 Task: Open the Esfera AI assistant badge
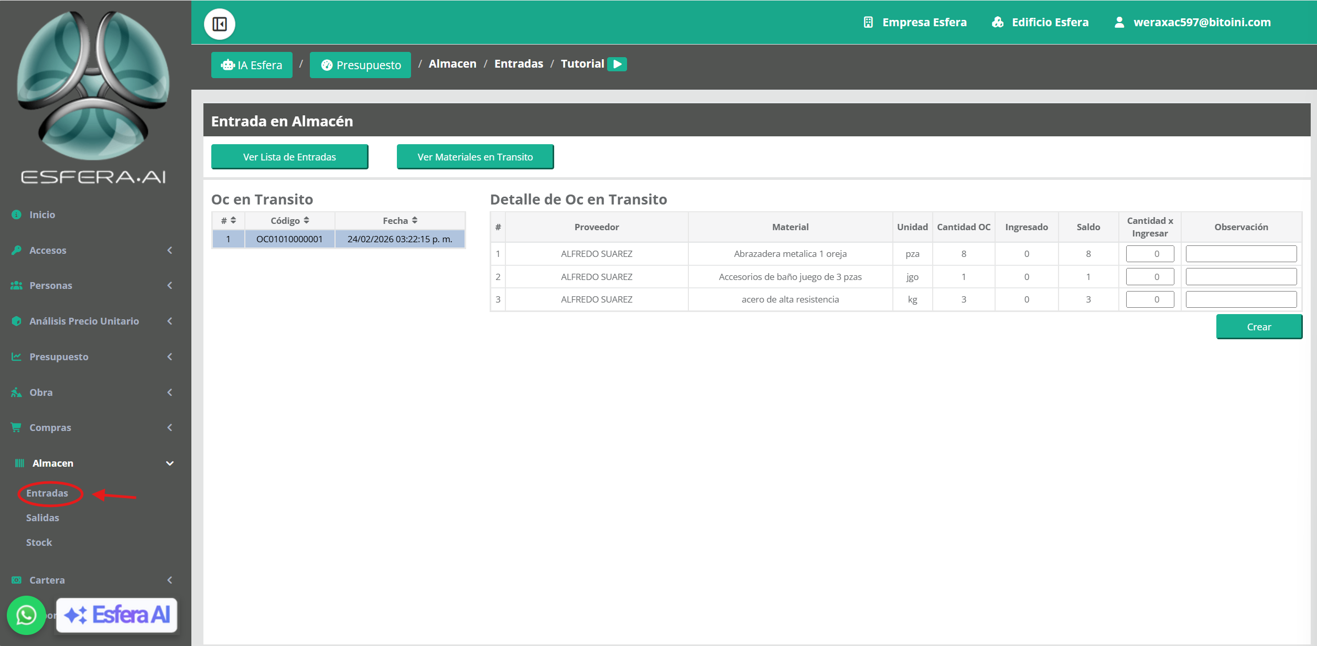pyautogui.click(x=117, y=615)
